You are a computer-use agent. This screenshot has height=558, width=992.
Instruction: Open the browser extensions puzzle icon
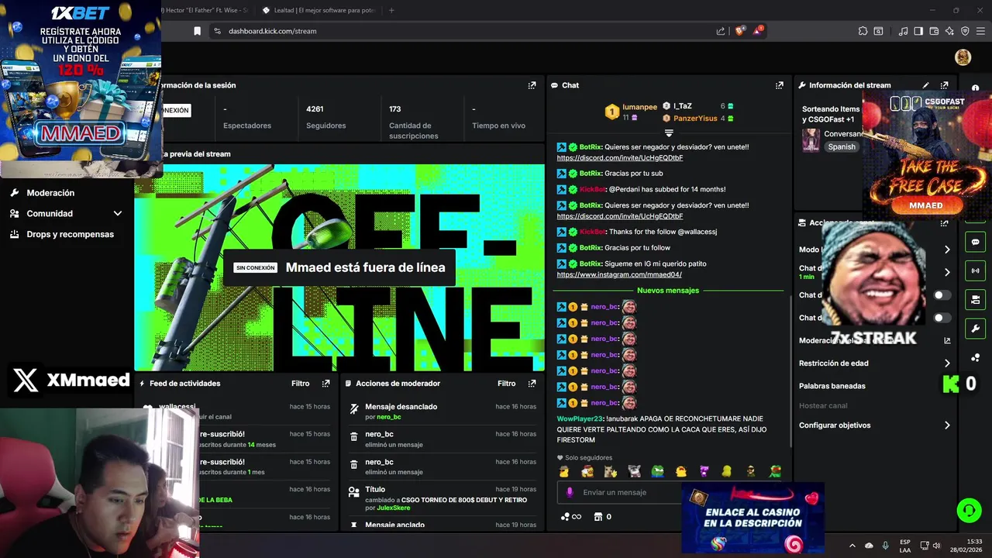[863, 31]
